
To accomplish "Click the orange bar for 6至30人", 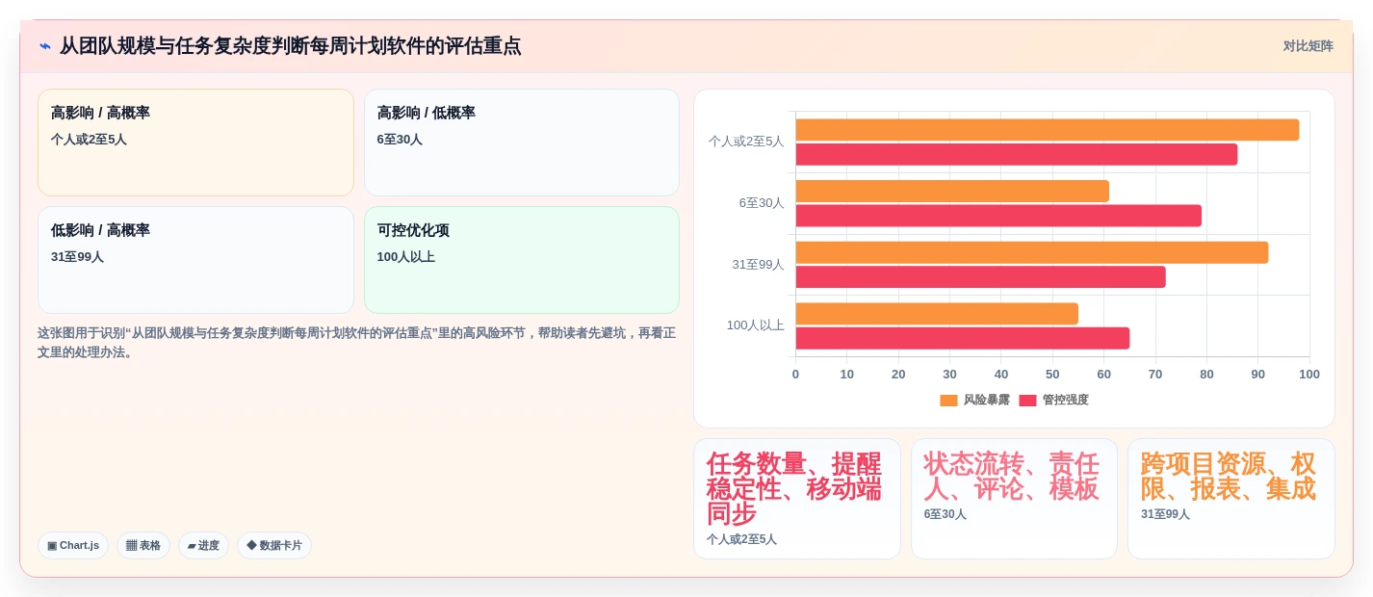I will pos(952,191).
